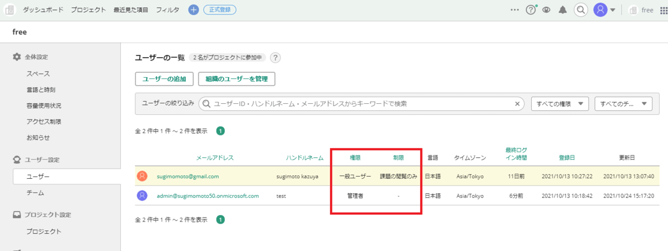Click registration date 2021/10/13 10:27:22
The height and width of the screenshot is (251, 668).
(567, 176)
